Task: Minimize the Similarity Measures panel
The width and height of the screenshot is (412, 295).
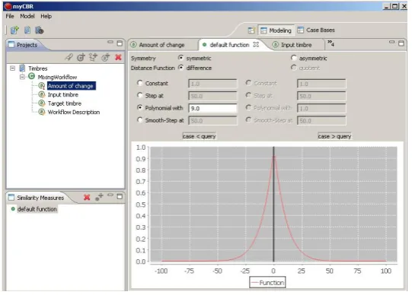Action: pyautogui.click(x=110, y=195)
